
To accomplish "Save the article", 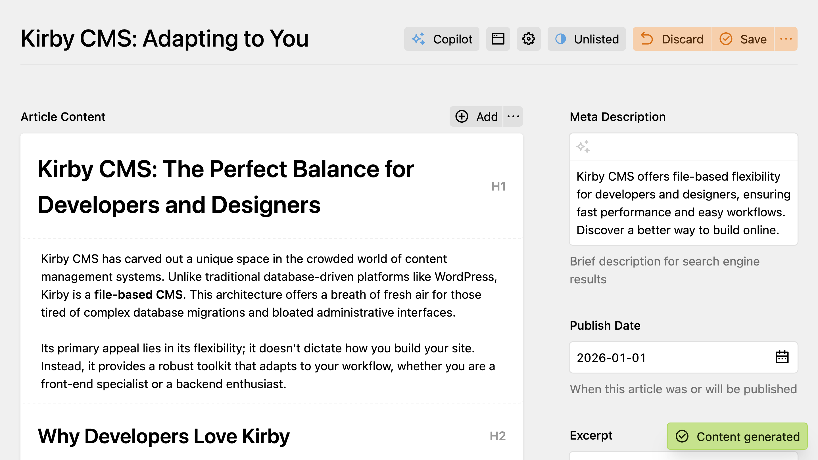I will (x=742, y=39).
